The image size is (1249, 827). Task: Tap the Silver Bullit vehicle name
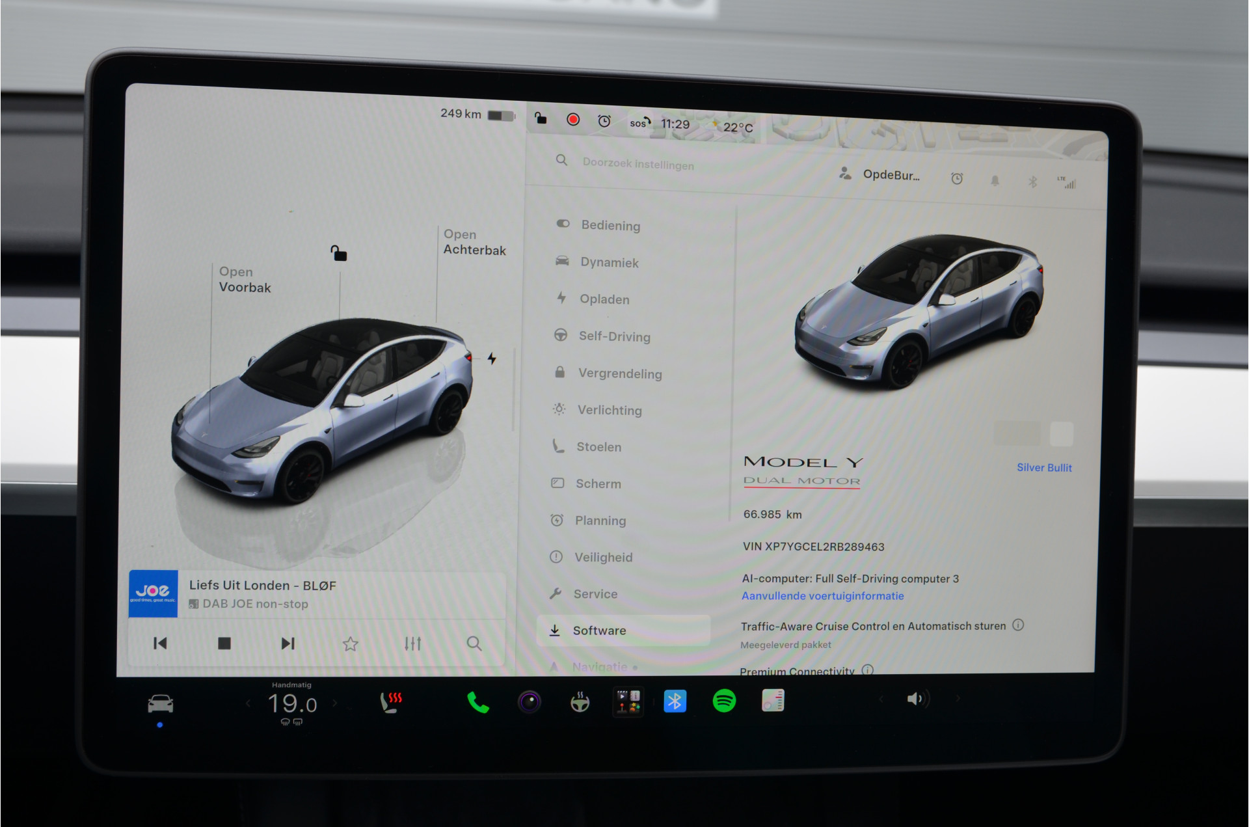click(1044, 468)
